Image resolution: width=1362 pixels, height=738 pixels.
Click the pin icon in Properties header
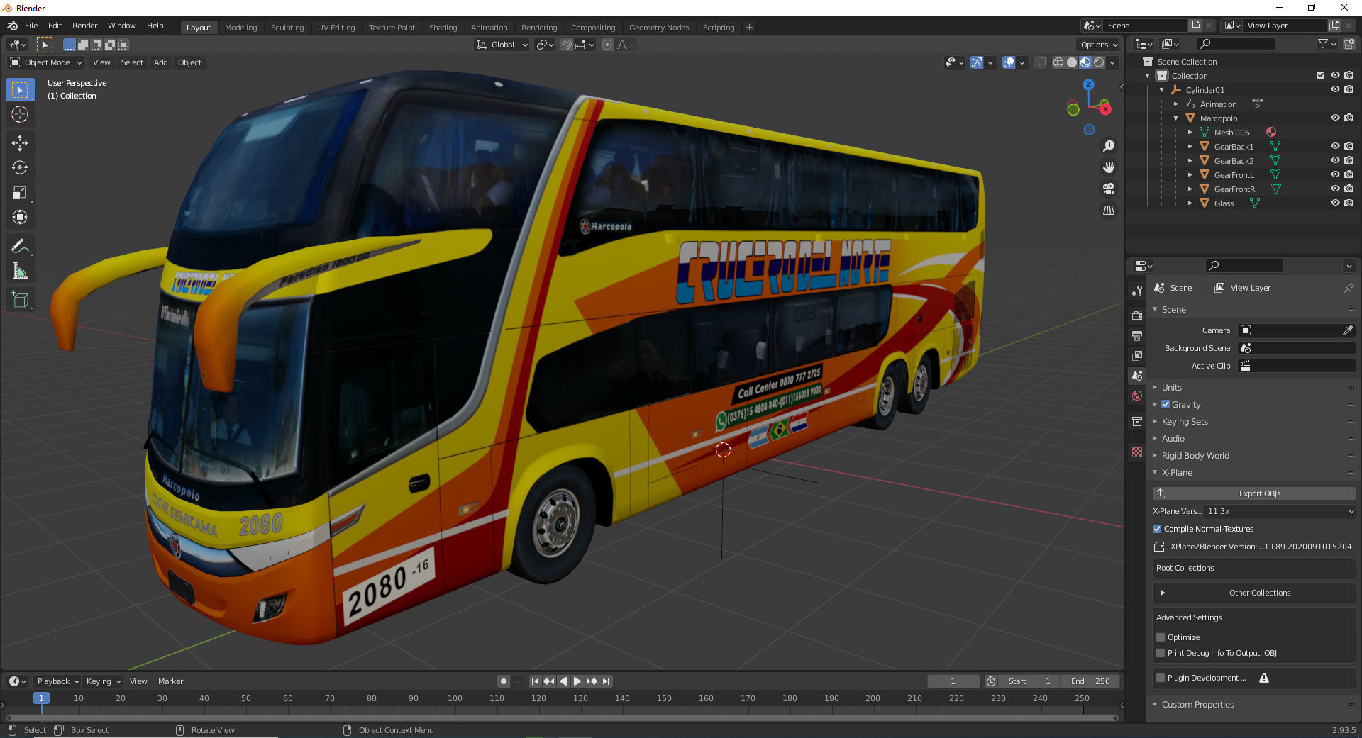click(x=1349, y=288)
